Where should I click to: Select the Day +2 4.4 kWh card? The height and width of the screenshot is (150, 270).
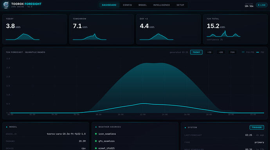click(x=168, y=29)
